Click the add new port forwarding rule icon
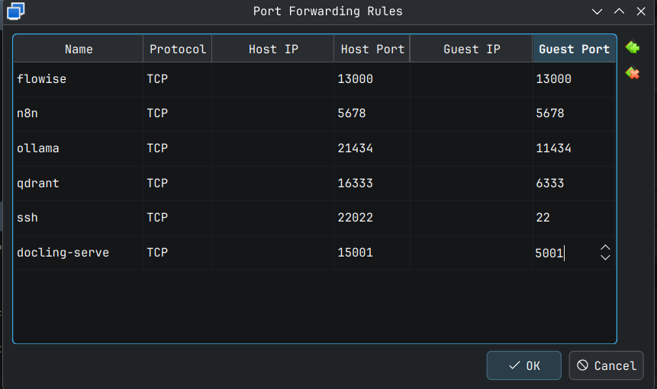This screenshot has height=389, width=657. (x=632, y=48)
